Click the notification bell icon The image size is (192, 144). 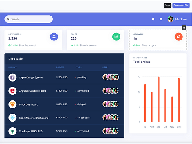click(153, 19)
